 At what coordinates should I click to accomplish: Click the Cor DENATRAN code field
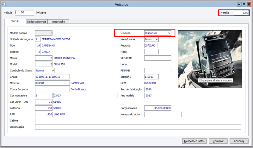44,102
